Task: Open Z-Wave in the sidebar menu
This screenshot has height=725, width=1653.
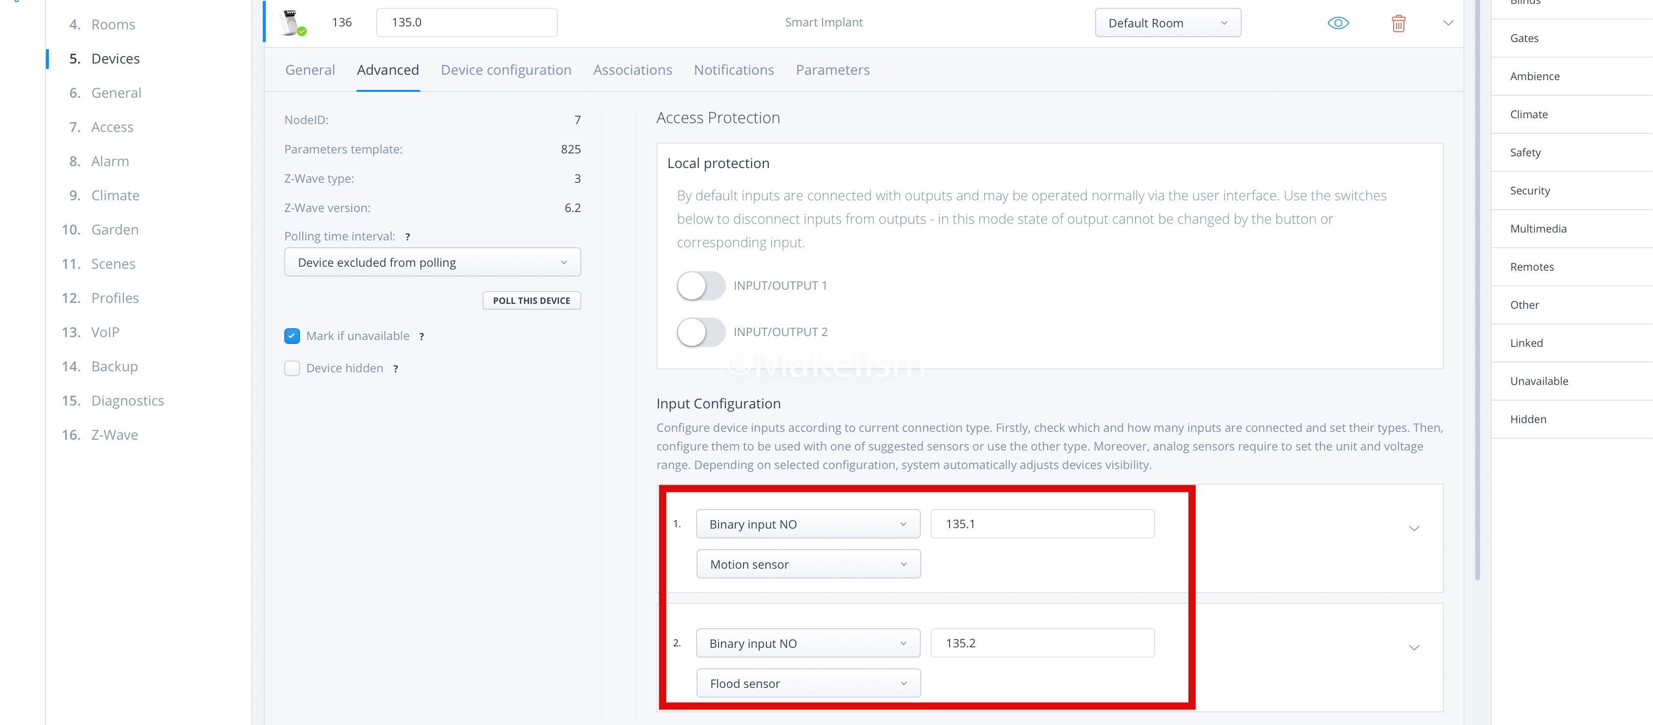Action: 114,435
